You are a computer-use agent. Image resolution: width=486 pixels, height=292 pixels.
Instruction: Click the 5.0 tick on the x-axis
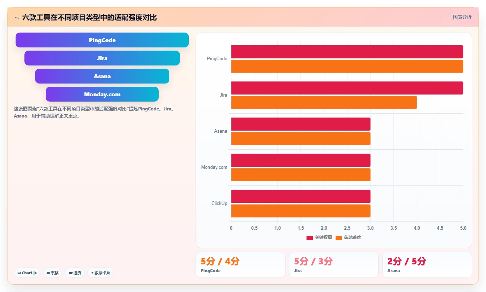[x=463, y=228]
